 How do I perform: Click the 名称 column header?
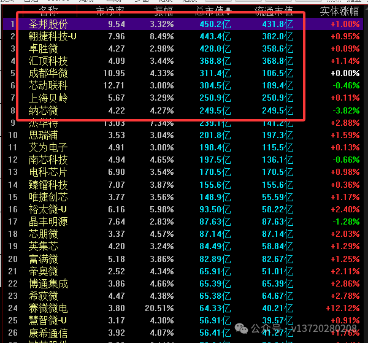48,11
